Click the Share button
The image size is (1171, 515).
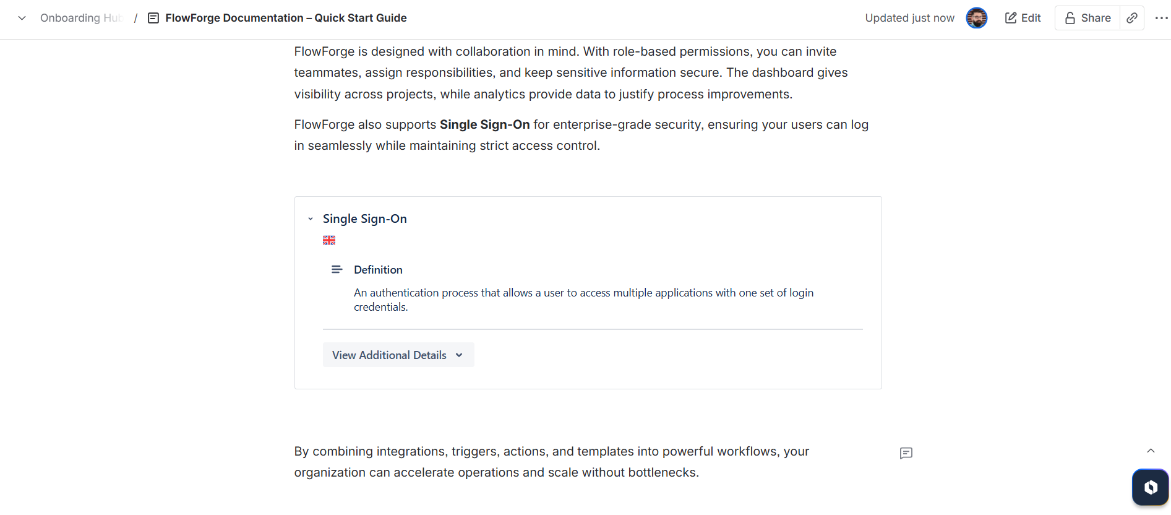coord(1087,18)
